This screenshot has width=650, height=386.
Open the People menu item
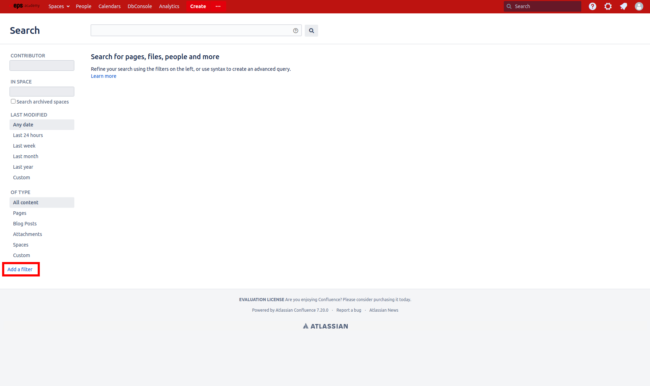(83, 6)
